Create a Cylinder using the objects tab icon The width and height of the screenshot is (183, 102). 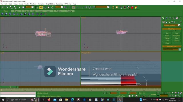point(10,14)
